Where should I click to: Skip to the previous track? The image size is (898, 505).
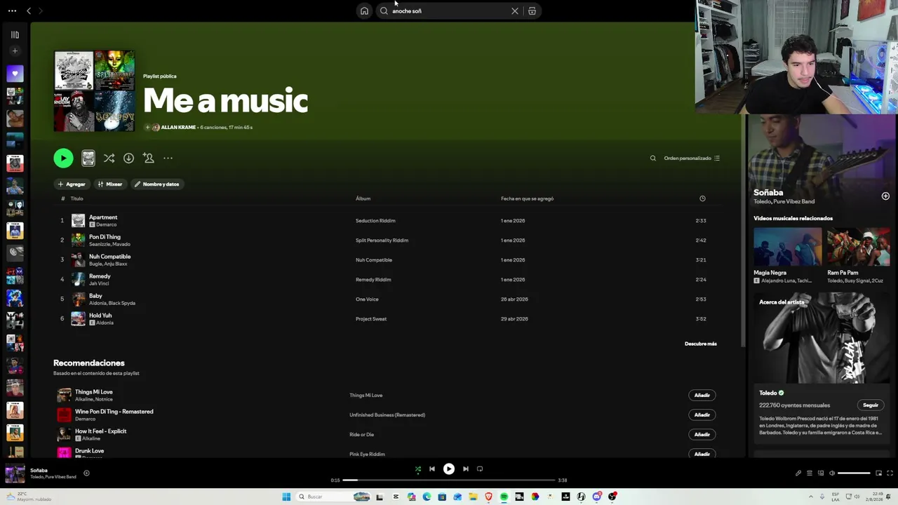tap(432, 469)
